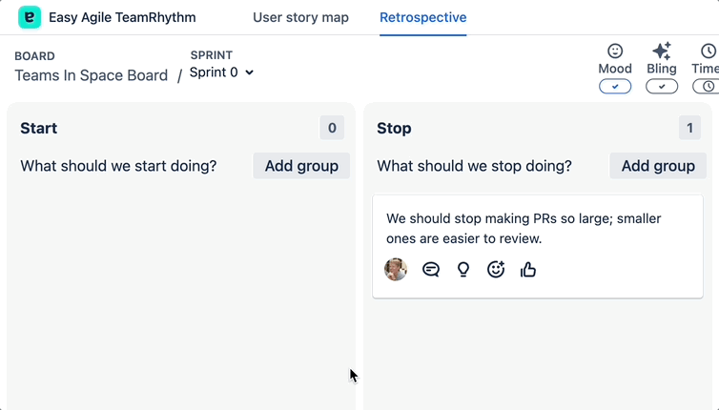The width and height of the screenshot is (719, 410).
Task: Toggle the Bling switch
Action: point(662,87)
